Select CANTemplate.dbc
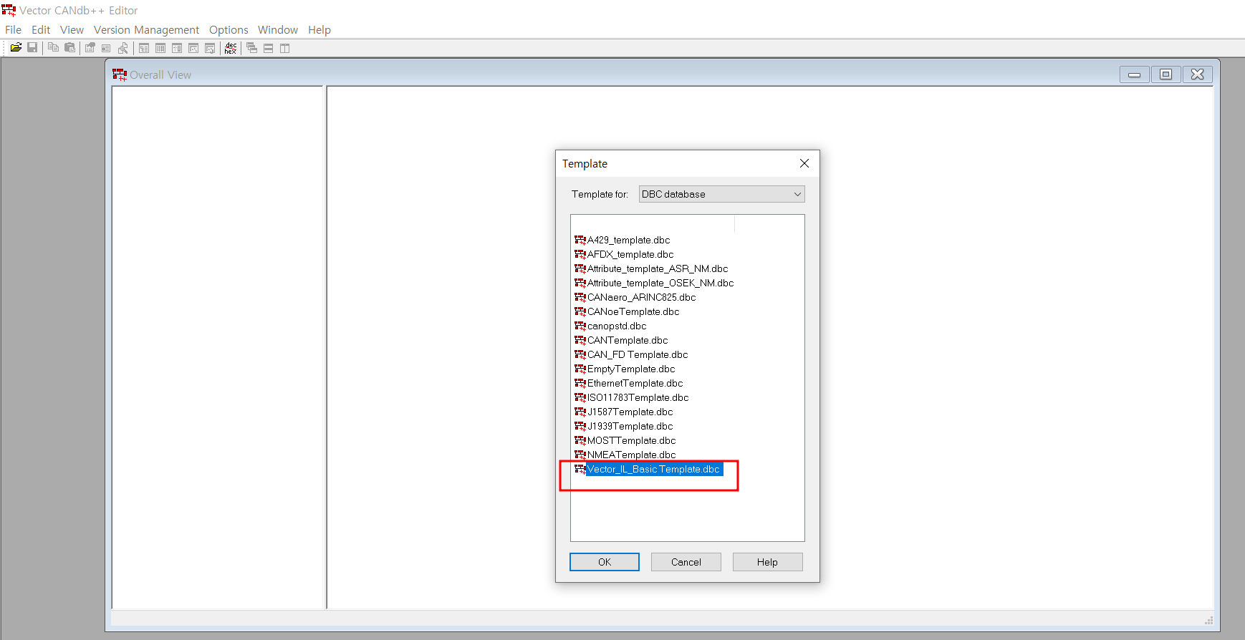1245x640 pixels. point(628,340)
